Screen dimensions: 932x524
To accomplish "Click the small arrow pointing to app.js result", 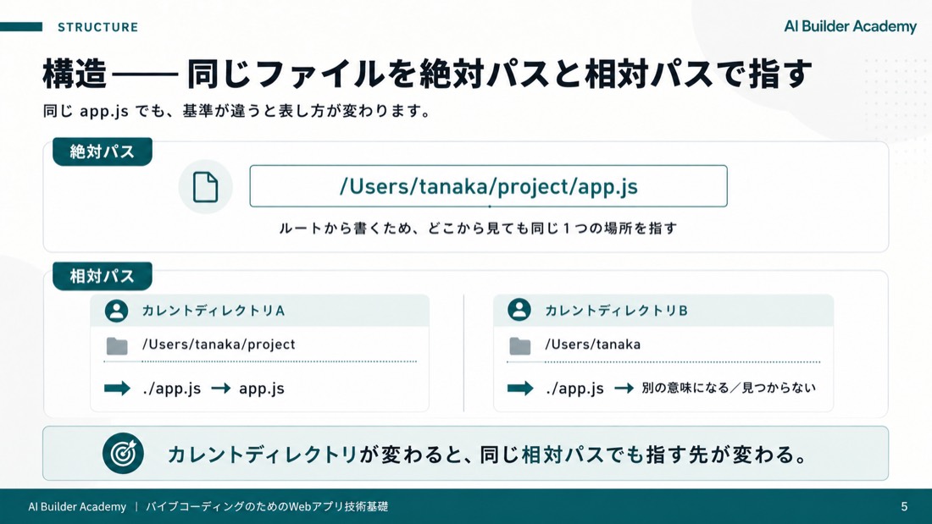I will 220,389.
